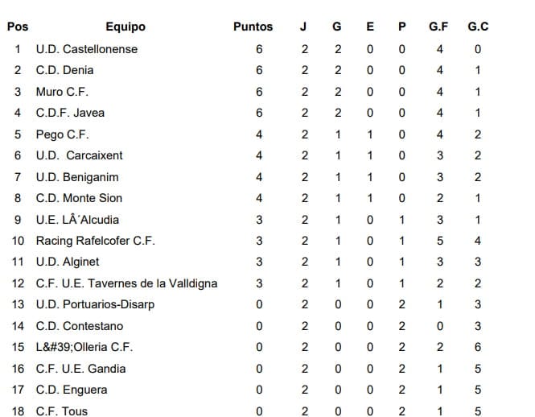This screenshot has height=417, width=535.
Task: Click the G.C column header
Action: 478,27
